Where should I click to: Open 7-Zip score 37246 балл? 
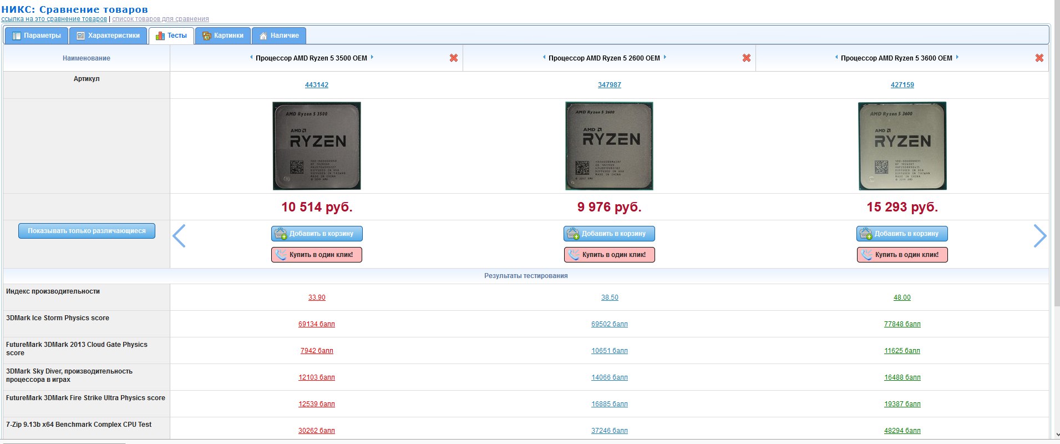pyautogui.click(x=610, y=431)
